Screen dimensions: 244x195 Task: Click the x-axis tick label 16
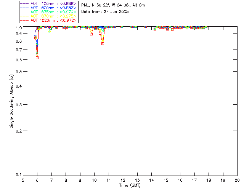click(x=180, y=180)
